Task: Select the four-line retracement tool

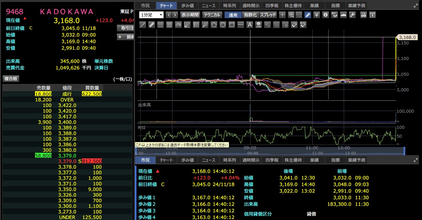Action: 169,25
